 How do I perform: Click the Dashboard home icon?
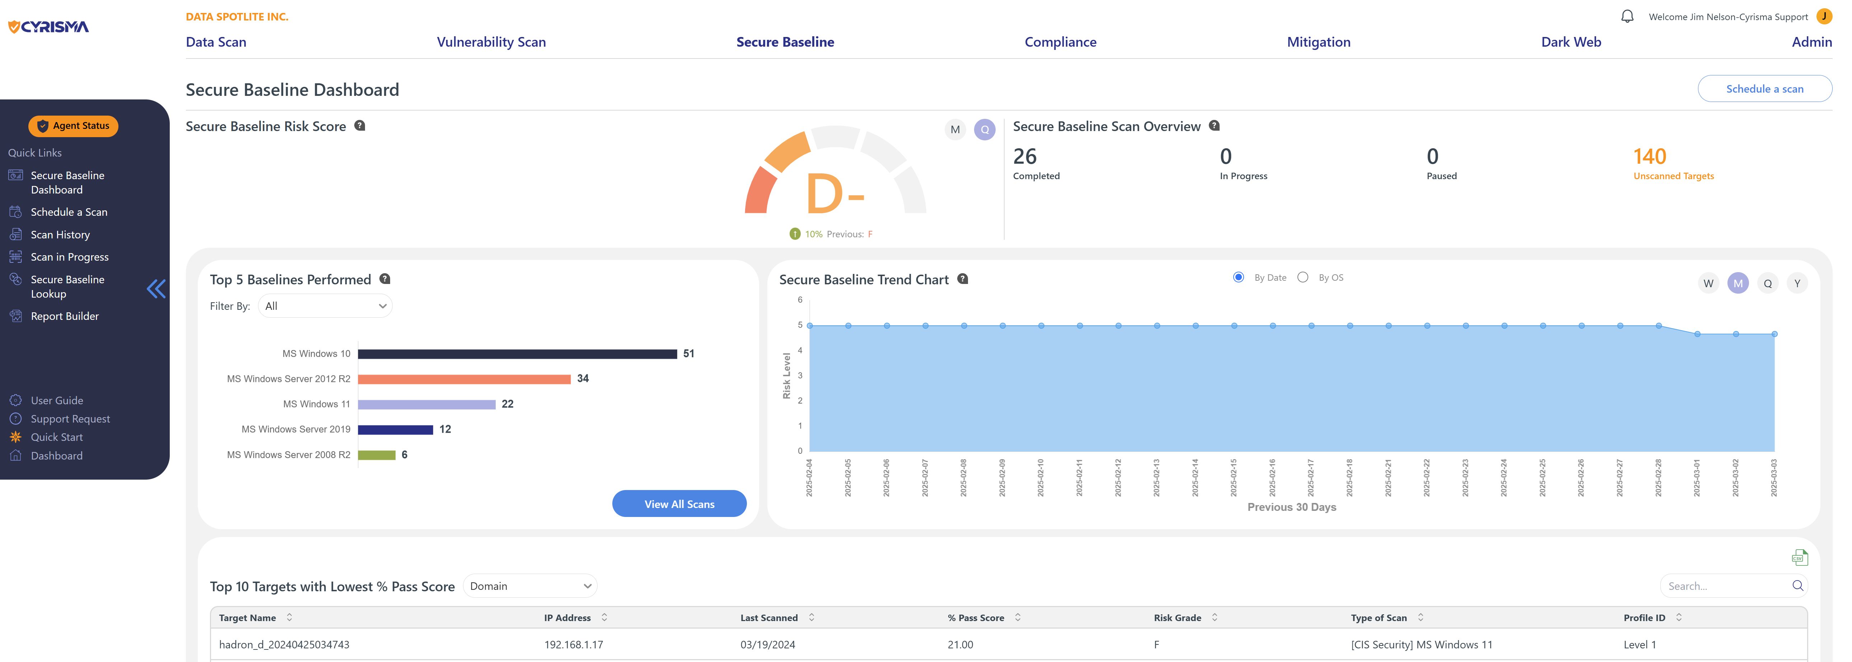pyautogui.click(x=16, y=456)
